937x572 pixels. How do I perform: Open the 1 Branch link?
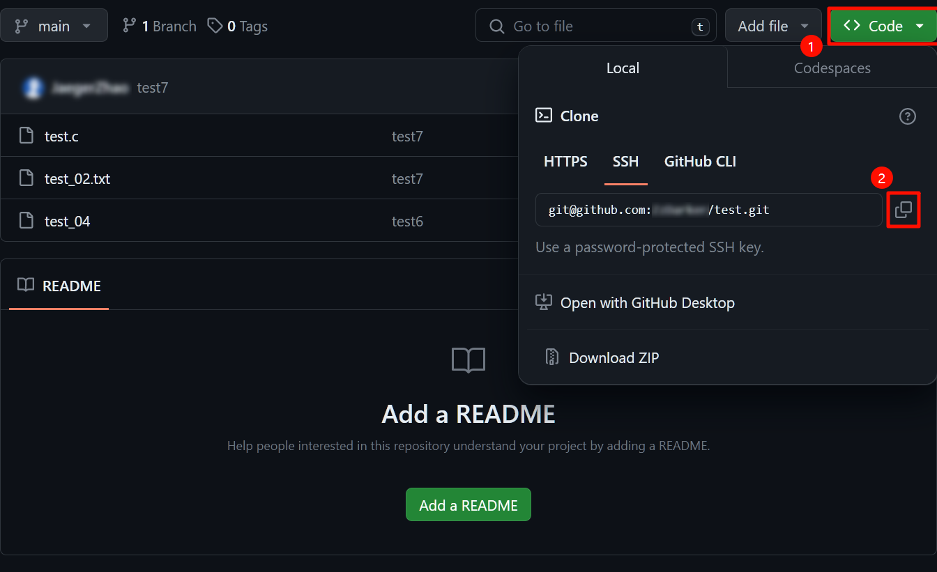coord(160,26)
